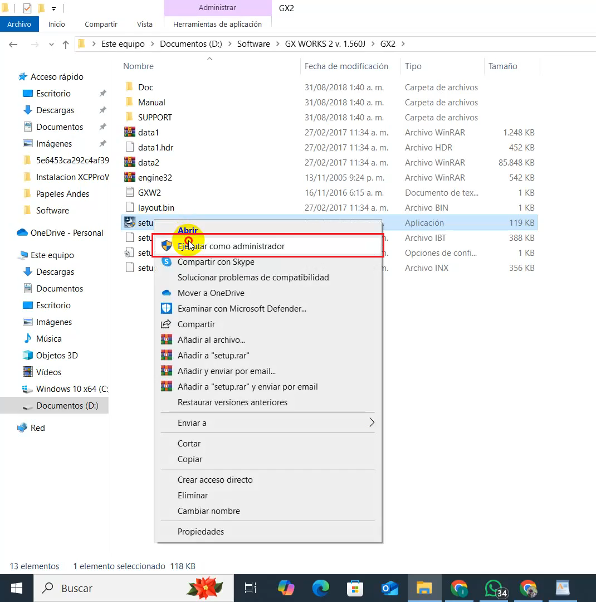Select Ejecutar como administrador
Image resolution: width=596 pixels, height=602 pixels.
click(x=267, y=246)
